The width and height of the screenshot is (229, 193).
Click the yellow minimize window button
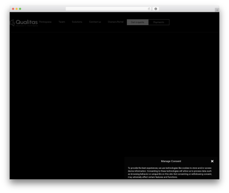tap(16, 9)
